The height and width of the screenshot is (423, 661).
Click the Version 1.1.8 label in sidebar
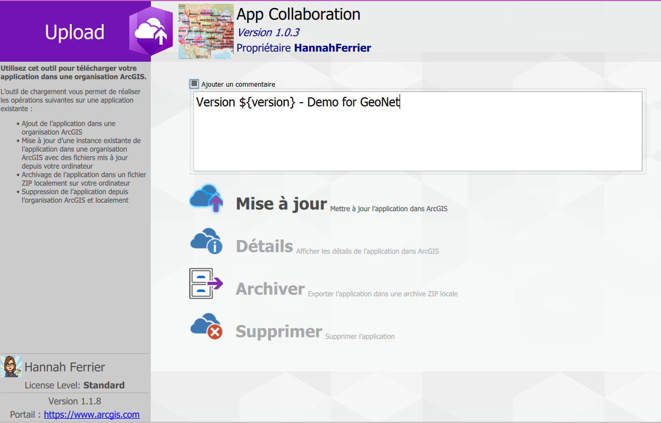point(75,401)
